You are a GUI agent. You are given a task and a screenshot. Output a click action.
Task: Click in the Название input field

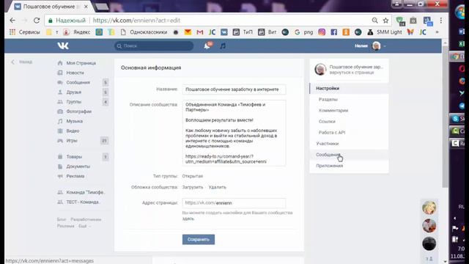(x=234, y=89)
